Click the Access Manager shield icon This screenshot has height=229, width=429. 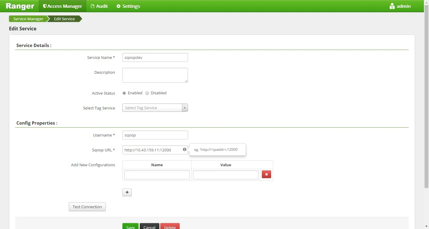coord(45,6)
